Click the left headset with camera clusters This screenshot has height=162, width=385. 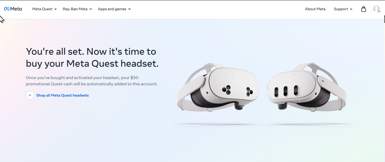click(218, 87)
